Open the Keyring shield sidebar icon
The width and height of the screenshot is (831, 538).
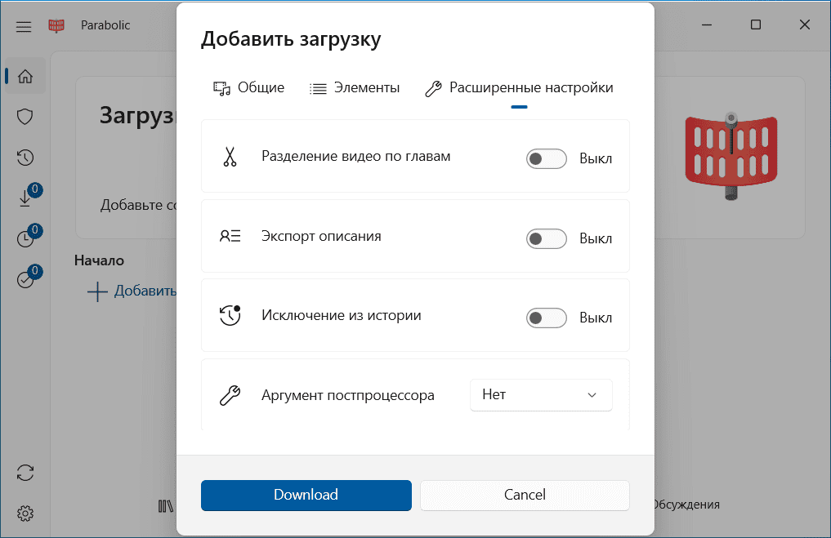25,117
